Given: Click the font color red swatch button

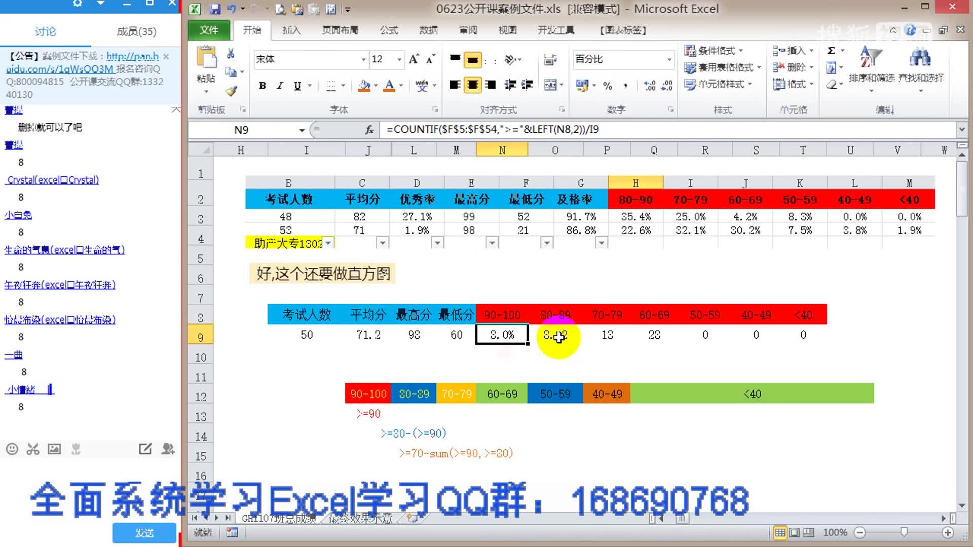Looking at the screenshot, I should [x=389, y=86].
